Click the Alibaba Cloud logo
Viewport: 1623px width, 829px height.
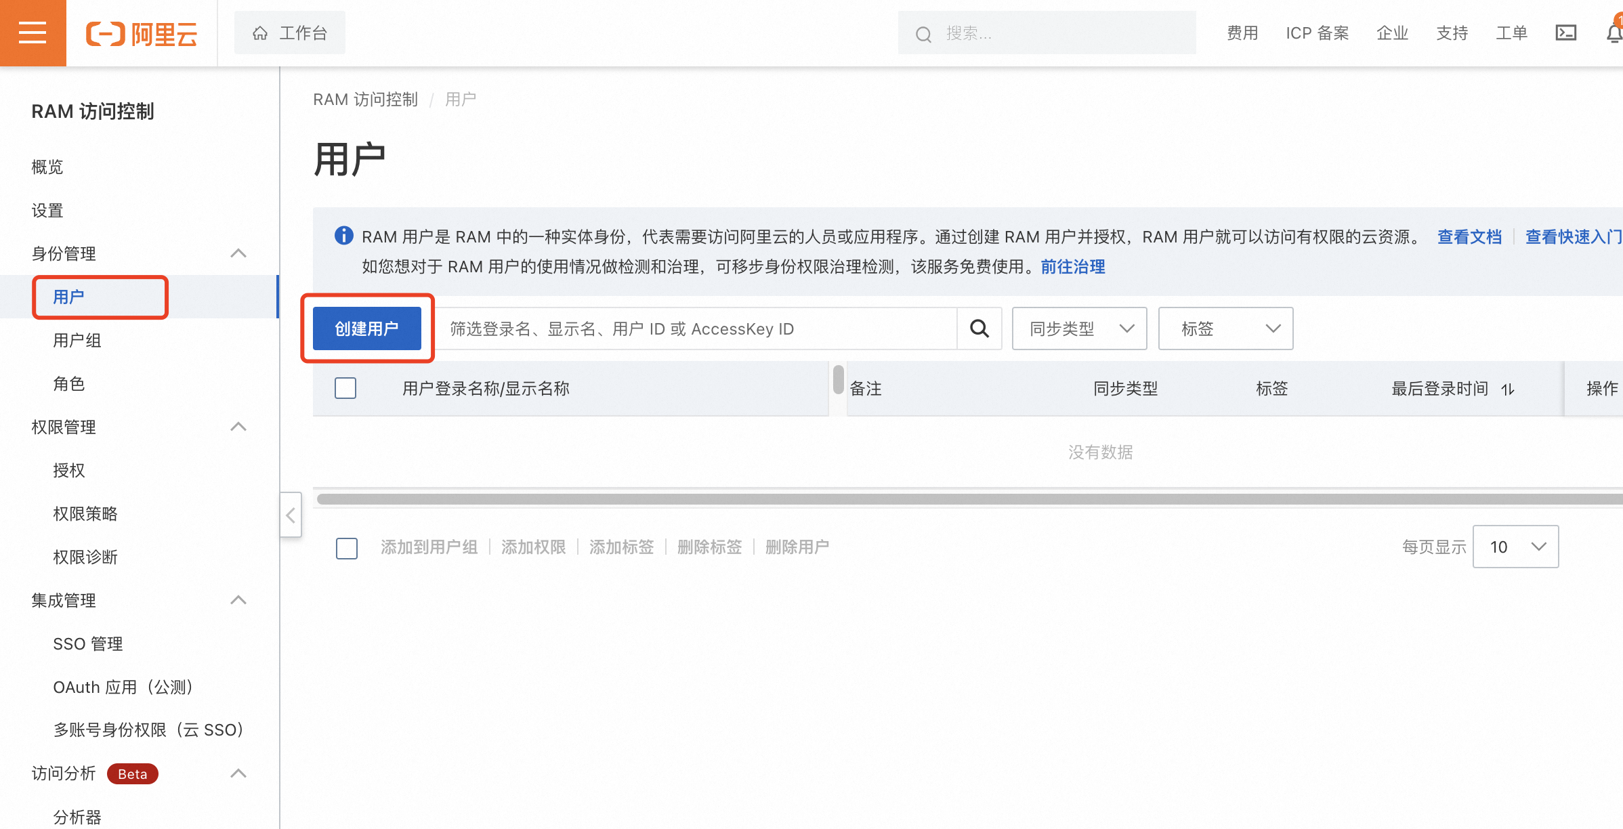coord(142,33)
